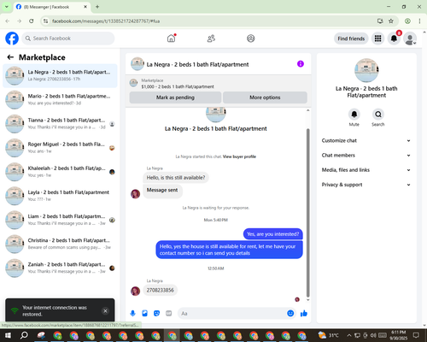Reload the page
The width and height of the screenshot is (427, 342).
click(32, 21)
